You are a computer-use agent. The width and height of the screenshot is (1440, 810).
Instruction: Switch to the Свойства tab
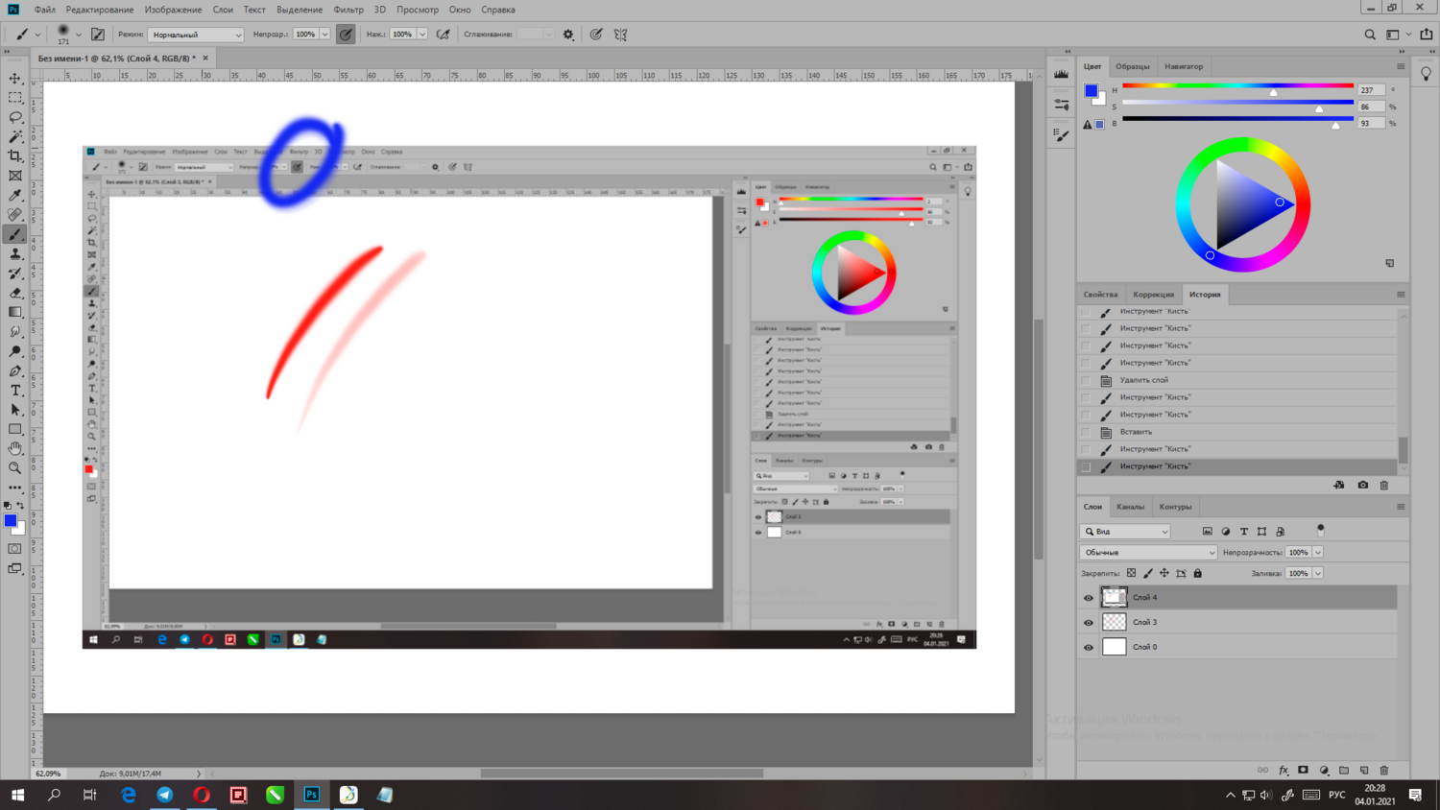click(1101, 295)
